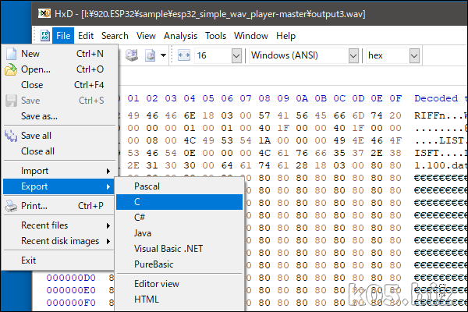Image resolution: width=468 pixels, height=312 pixels.
Task: Export as Visual Basic .NET
Action: coord(179,248)
